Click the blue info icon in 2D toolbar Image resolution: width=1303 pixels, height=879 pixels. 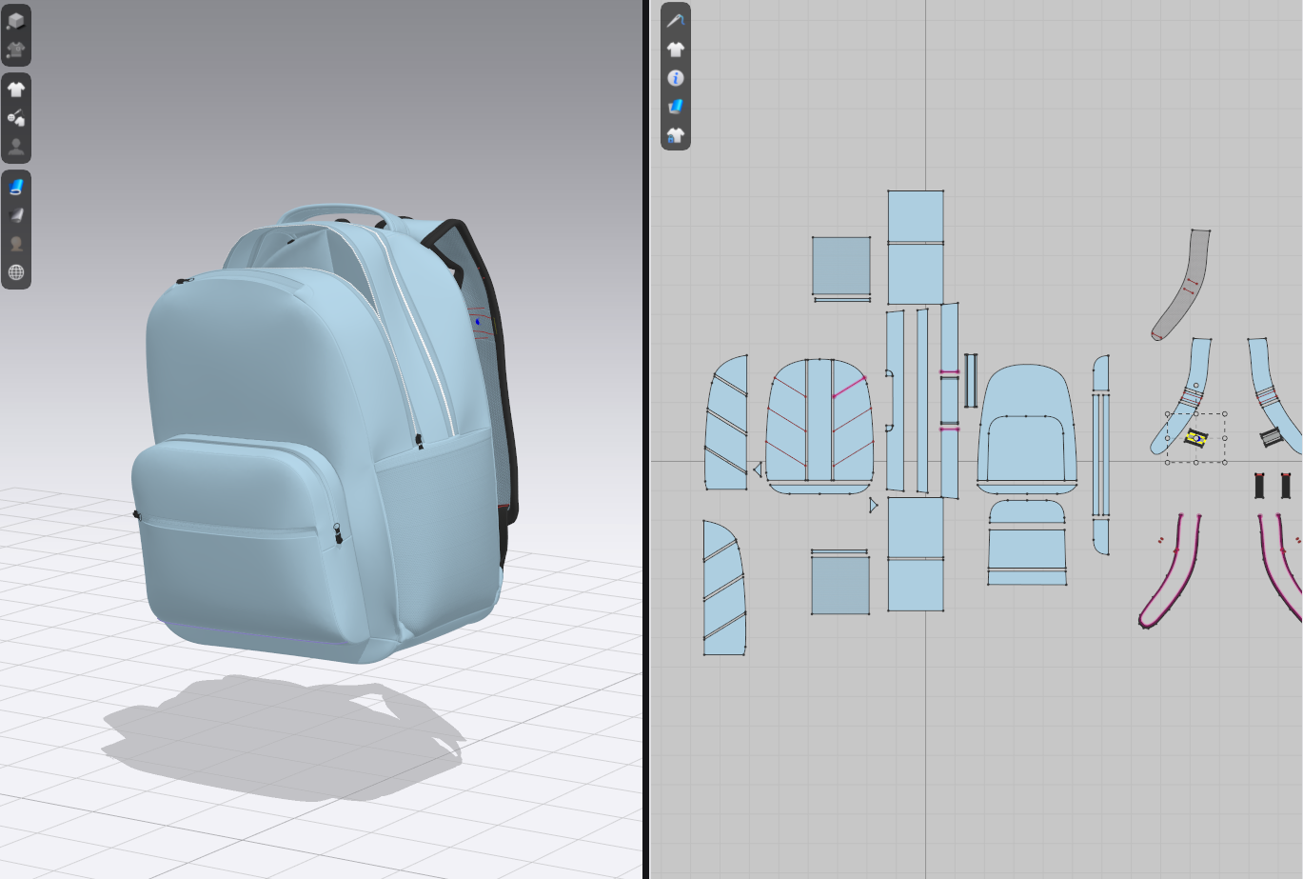coord(676,78)
